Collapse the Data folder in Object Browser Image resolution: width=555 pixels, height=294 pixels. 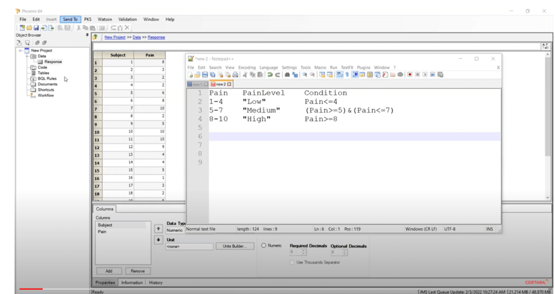coord(27,56)
